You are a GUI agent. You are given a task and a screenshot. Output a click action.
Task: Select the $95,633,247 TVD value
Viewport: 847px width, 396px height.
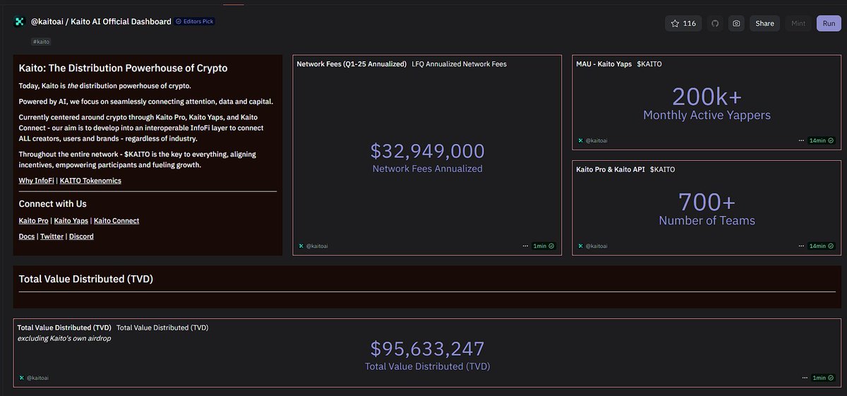click(428, 348)
